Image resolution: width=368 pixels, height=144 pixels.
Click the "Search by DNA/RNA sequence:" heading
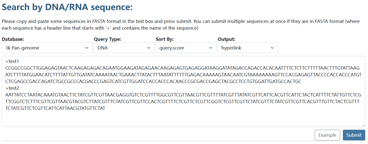tap(67, 7)
